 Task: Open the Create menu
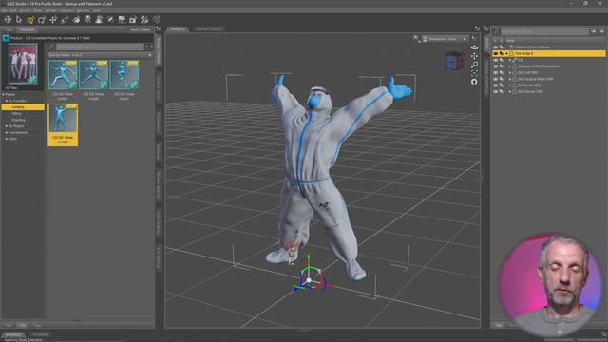[x=25, y=10]
